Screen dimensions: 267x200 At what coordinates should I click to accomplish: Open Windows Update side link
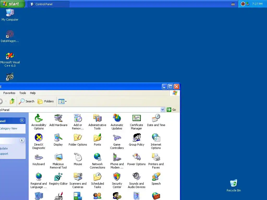tap(4, 148)
